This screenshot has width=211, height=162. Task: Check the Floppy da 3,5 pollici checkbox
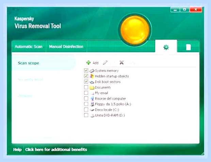pyautogui.click(x=86, y=104)
